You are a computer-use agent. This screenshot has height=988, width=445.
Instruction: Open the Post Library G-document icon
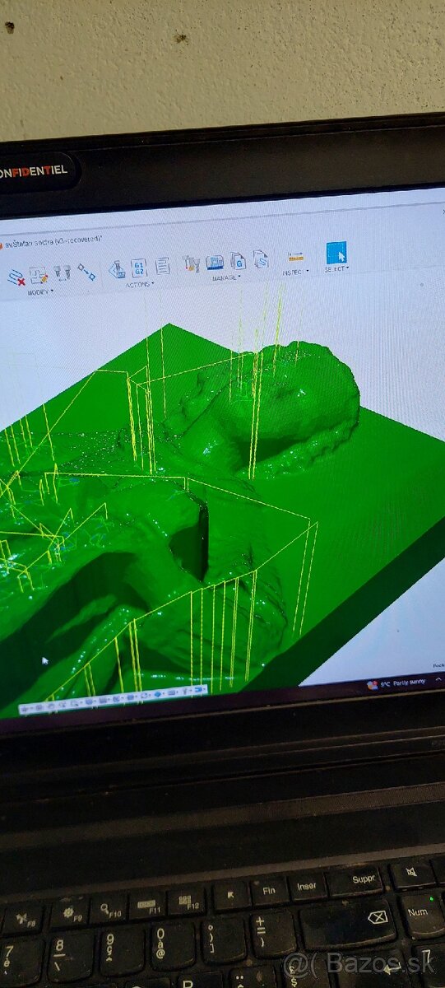point(239,260)
